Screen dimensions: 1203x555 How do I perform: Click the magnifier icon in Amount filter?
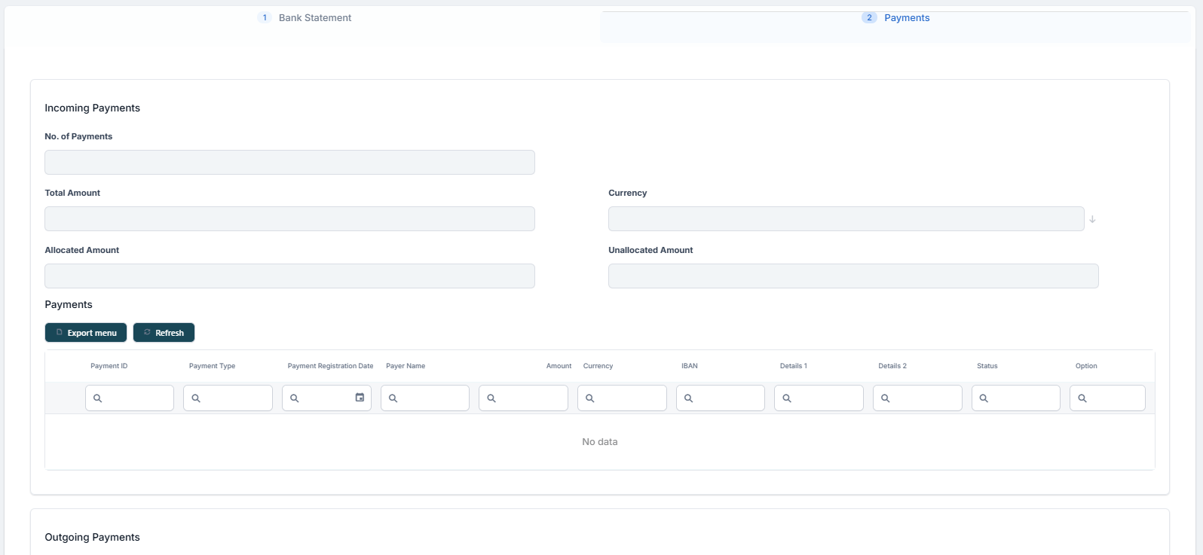(491, 398)
